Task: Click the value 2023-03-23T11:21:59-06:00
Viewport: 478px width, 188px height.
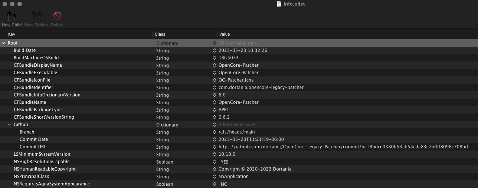Action: tap(251, 139)
